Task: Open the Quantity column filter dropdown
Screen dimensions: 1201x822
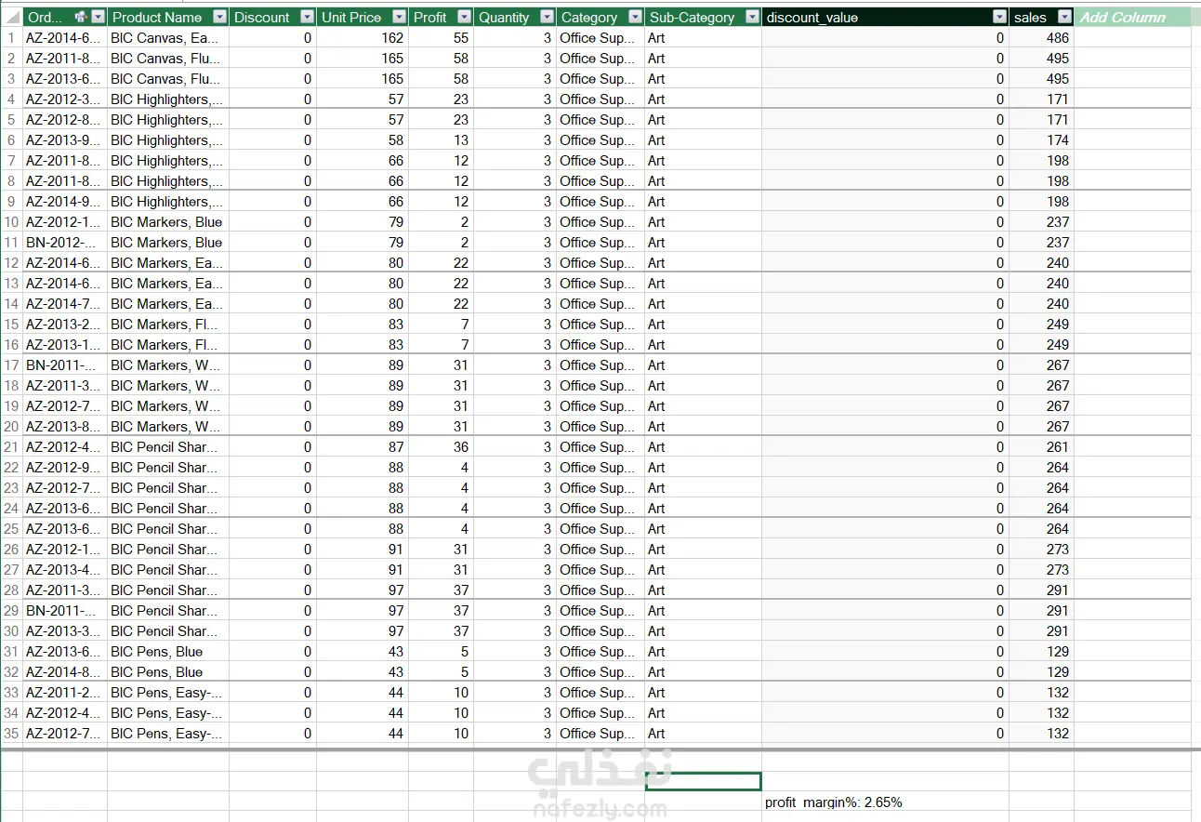Action: [x=547, y=17]
